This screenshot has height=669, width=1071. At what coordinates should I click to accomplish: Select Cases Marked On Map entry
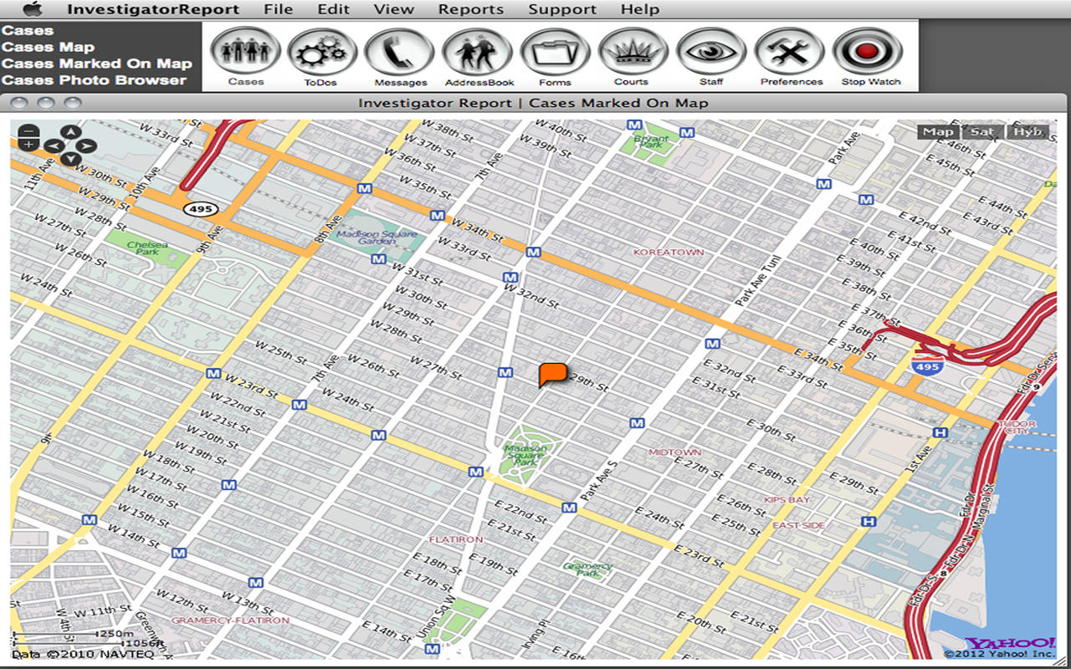97,64
